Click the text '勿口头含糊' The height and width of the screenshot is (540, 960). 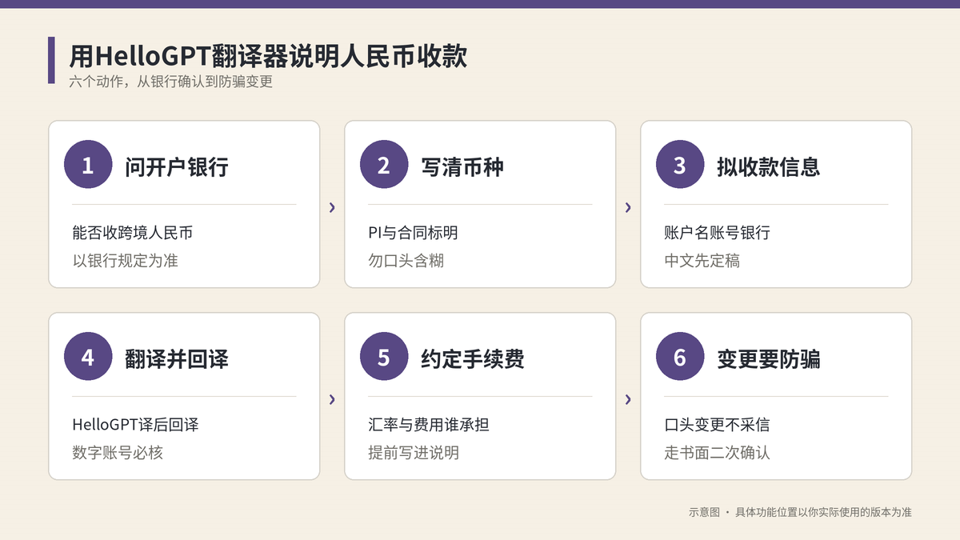click(406, 261)
